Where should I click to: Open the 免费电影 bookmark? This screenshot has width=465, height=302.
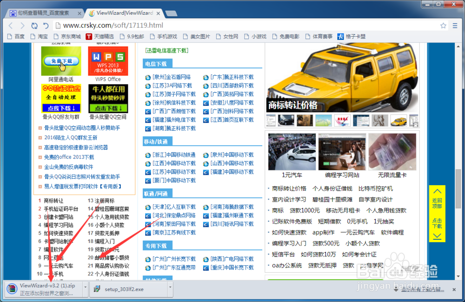pyautogui.click(x=286, y=37)
